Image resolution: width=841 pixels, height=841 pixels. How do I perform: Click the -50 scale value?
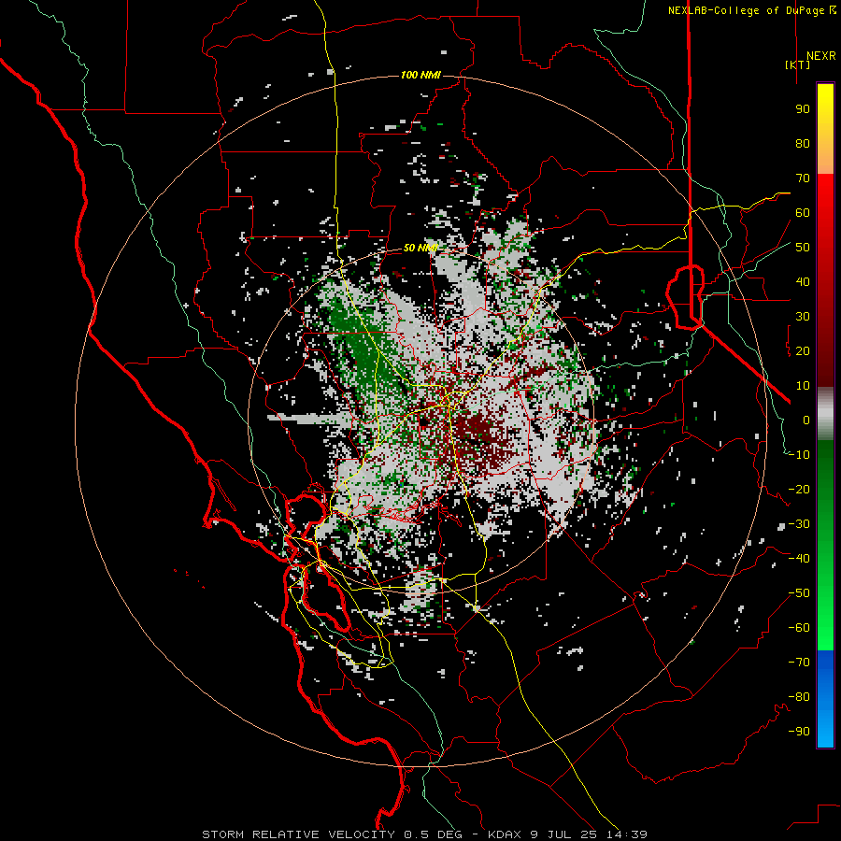click(799, 593)
